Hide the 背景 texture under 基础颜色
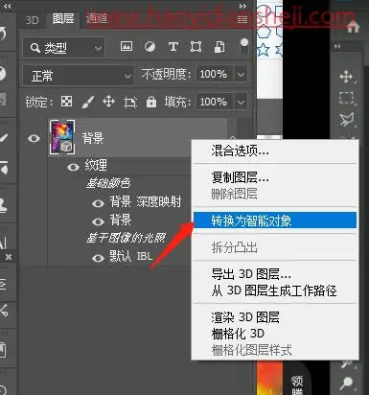 (x=98, y=221)
